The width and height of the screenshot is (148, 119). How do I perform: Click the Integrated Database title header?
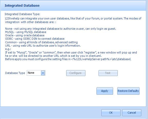pos(22,6)
